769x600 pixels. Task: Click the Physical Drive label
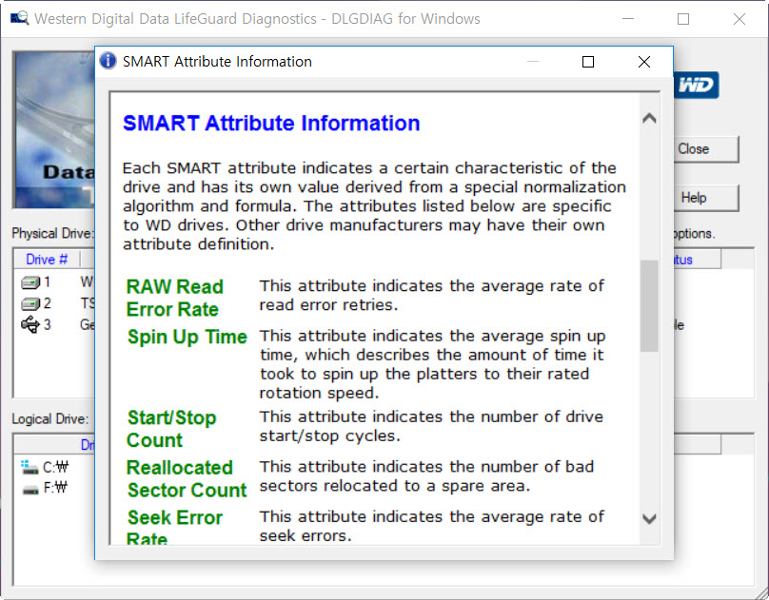pyautogui.click(x=52, y=233)
